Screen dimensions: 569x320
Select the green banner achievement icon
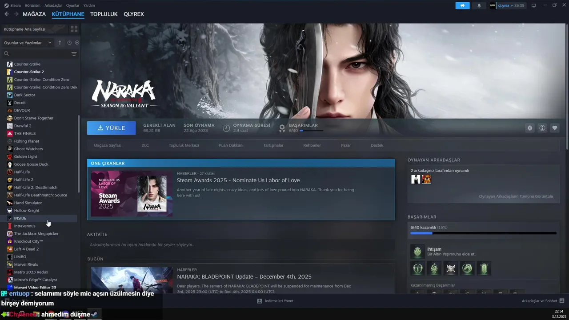point(484,268)
